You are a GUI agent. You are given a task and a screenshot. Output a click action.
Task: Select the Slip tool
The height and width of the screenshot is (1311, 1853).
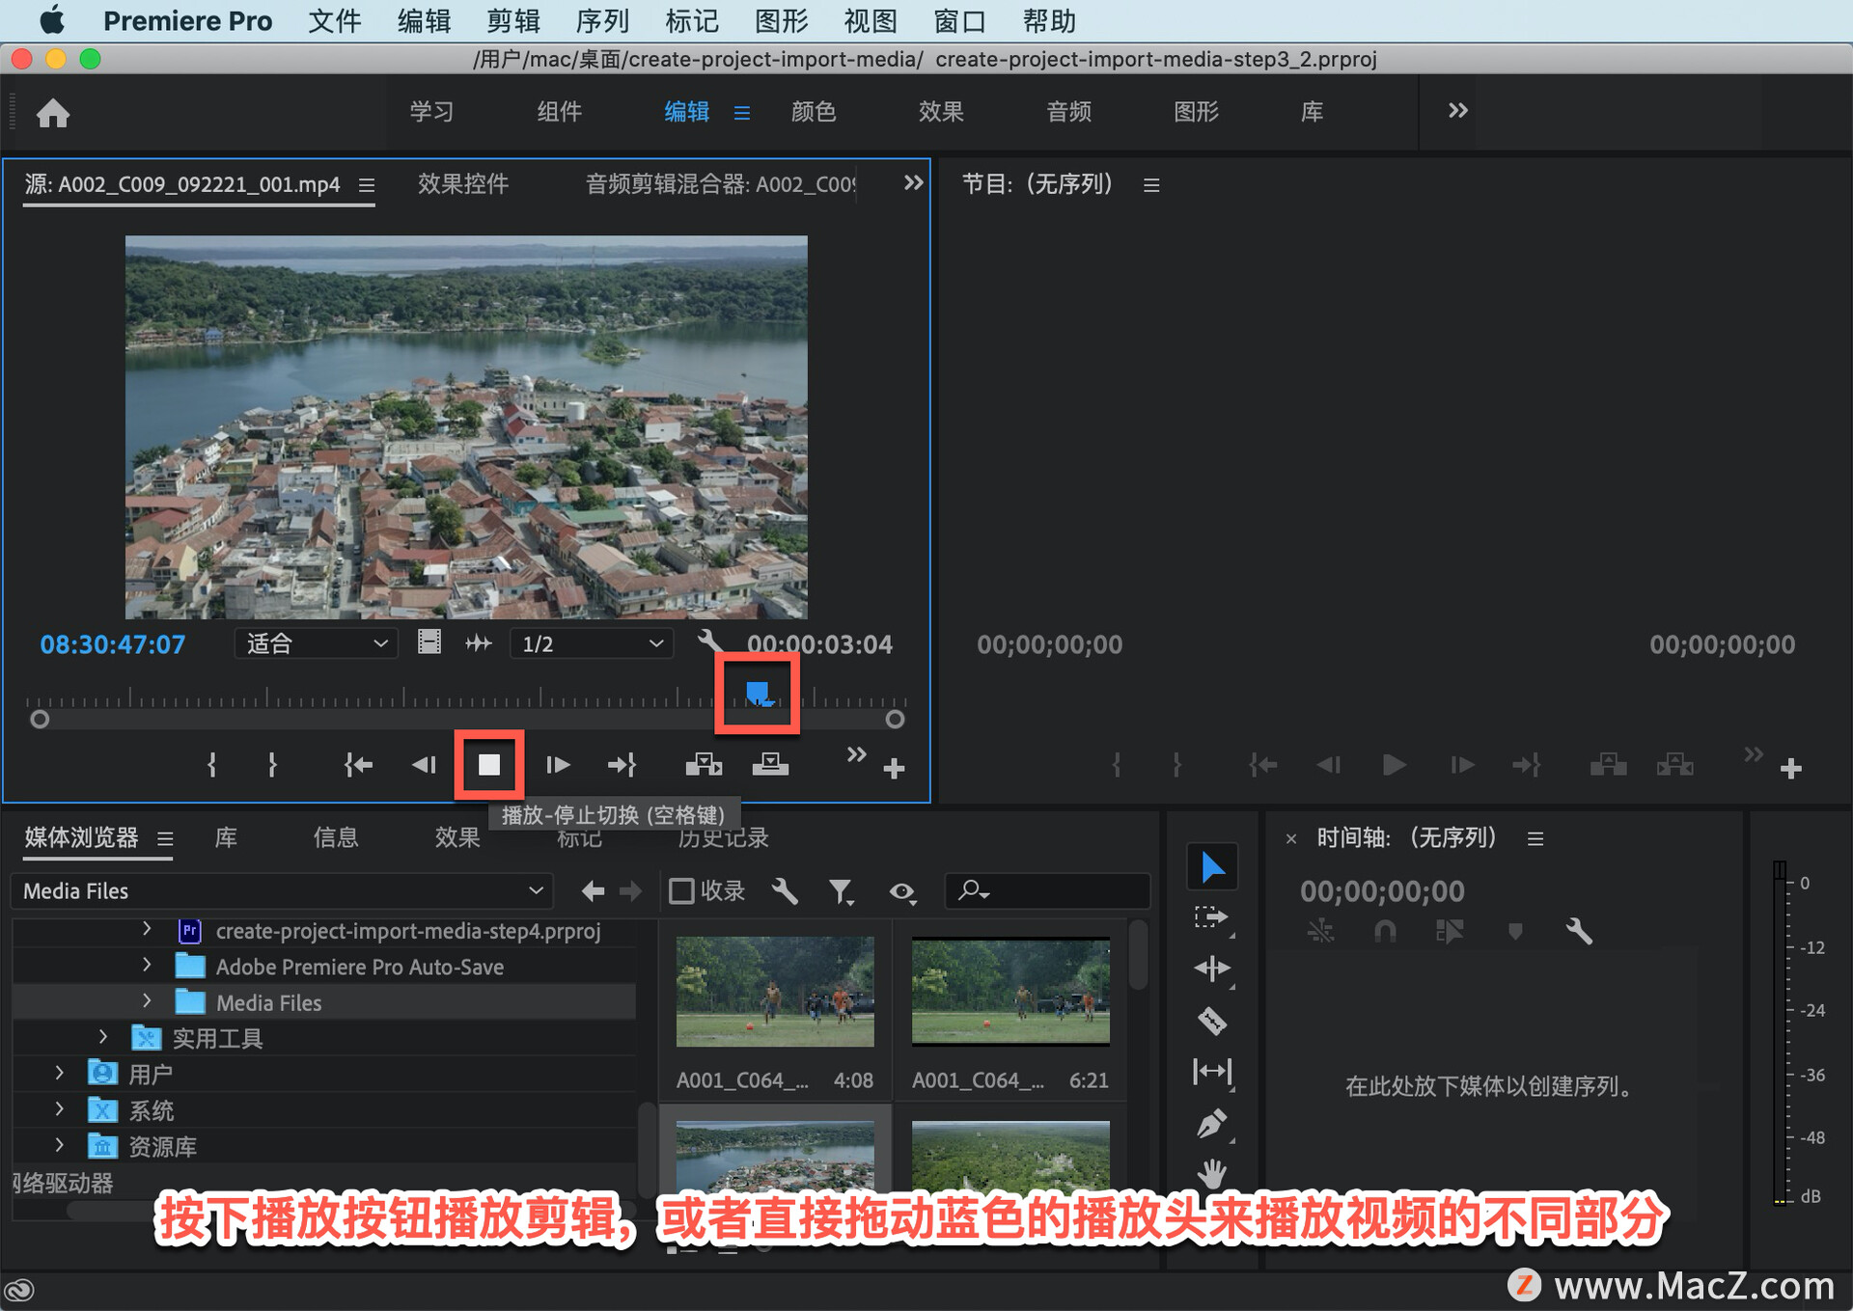[1212, 1071]
